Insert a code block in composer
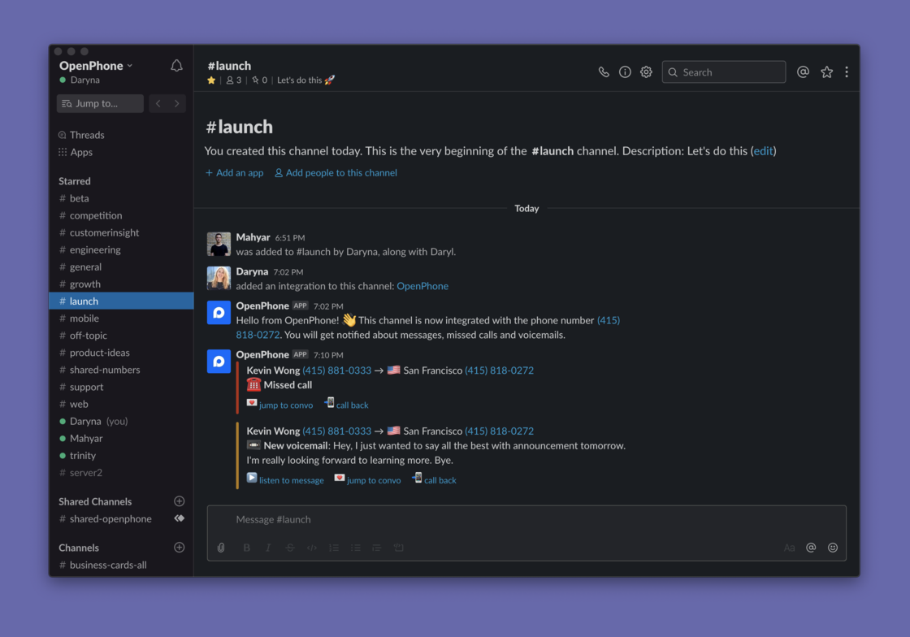The height and width of the screenshot is (637, 910). (398, 548)
